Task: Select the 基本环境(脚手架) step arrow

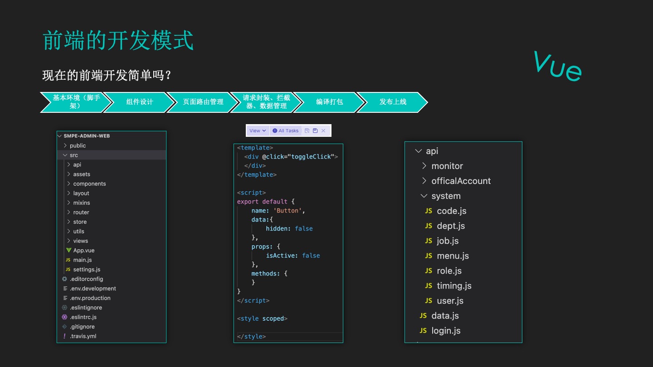Action: click(x=76, y=102)
